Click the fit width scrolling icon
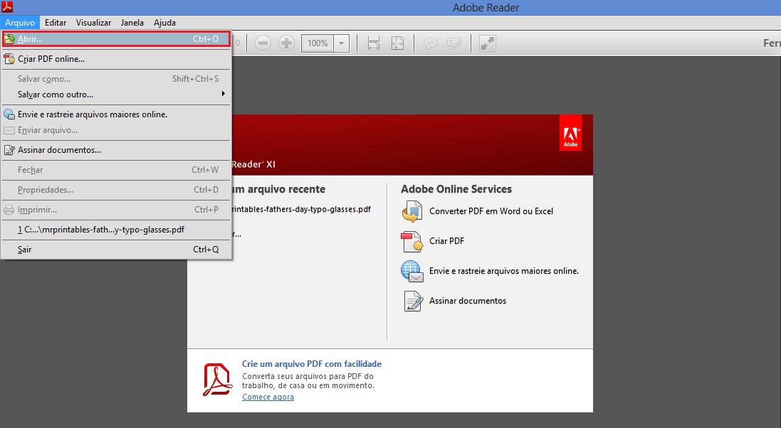The width and height of the screenshot is (781, 428). pos(374,43)
